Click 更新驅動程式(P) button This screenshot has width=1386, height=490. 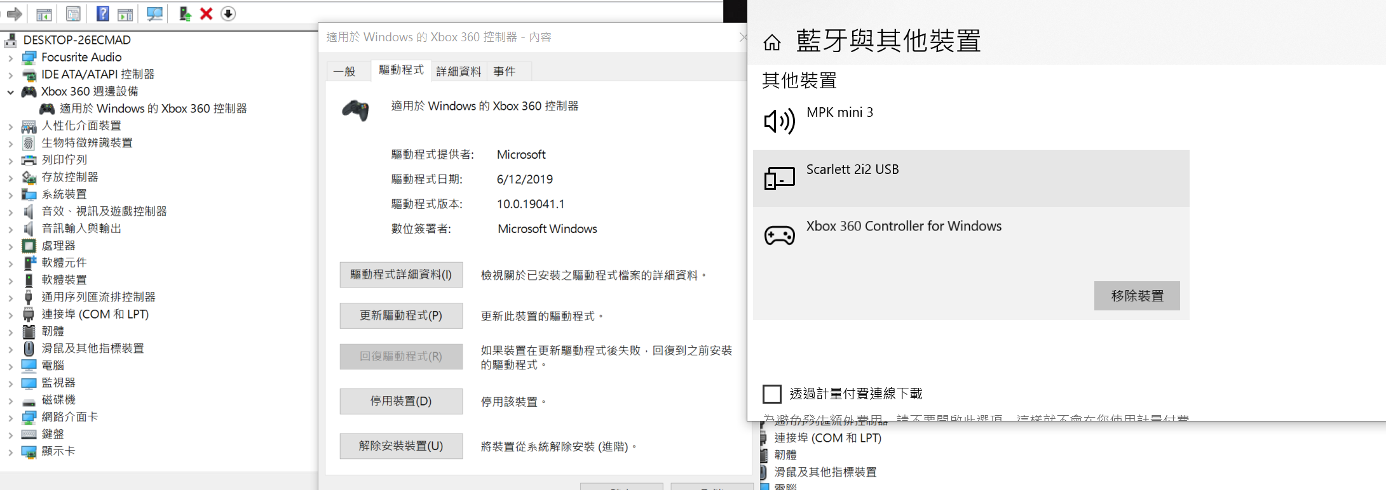401,315
